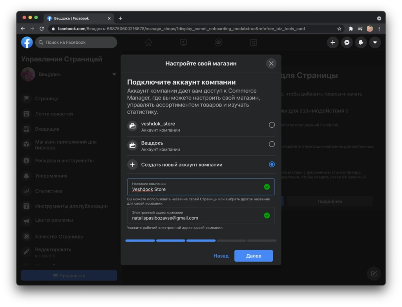Click the browser address bar URL
The image size is (402, 307).
(x=181, y=29)
